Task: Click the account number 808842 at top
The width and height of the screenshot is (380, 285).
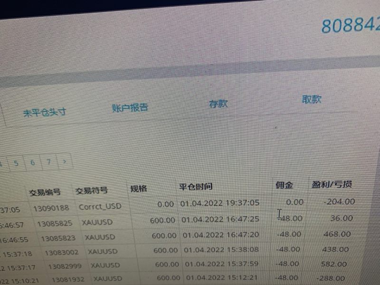Action: (351, 25)
